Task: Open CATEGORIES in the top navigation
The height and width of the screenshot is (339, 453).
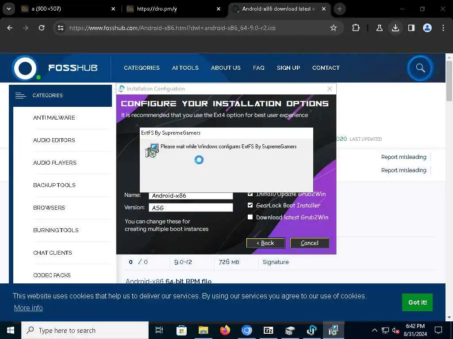Action: (x=142, y=68)
